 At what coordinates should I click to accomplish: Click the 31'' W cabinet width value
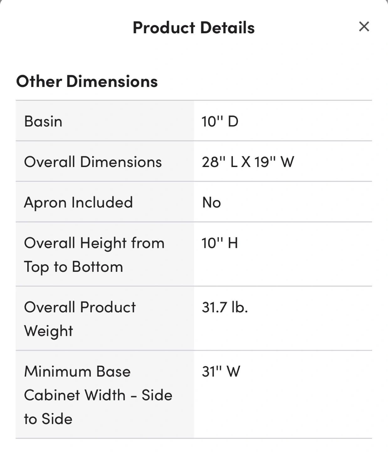(221, 372)
